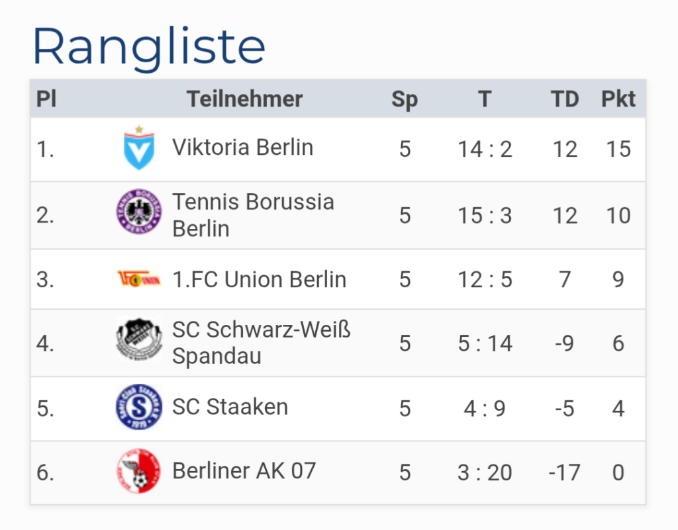Select the SC Staaken team name
This screenshot has width=678, height=530.
point(230,406)
